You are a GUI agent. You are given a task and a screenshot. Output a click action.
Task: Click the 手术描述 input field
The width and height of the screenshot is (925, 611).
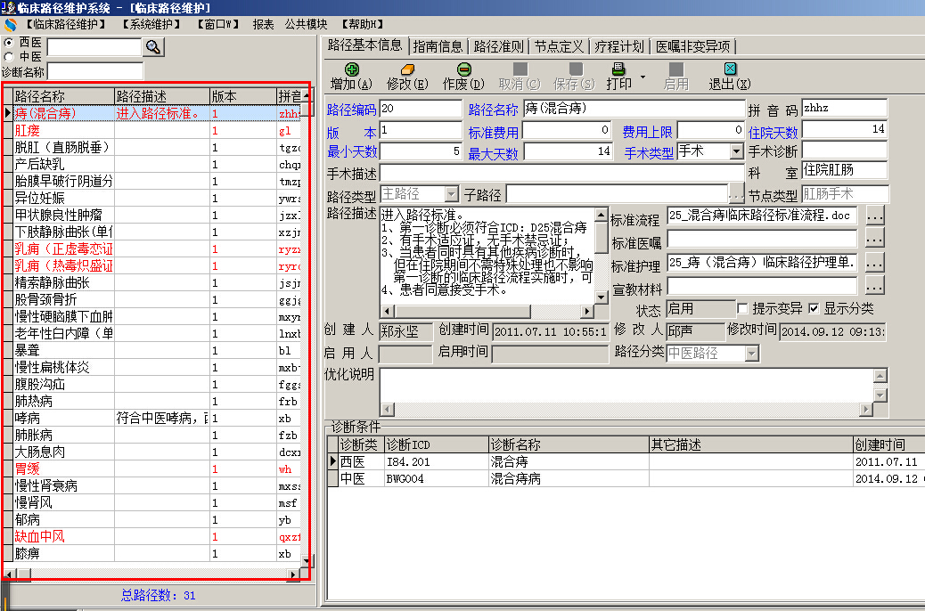click(561, 173)
